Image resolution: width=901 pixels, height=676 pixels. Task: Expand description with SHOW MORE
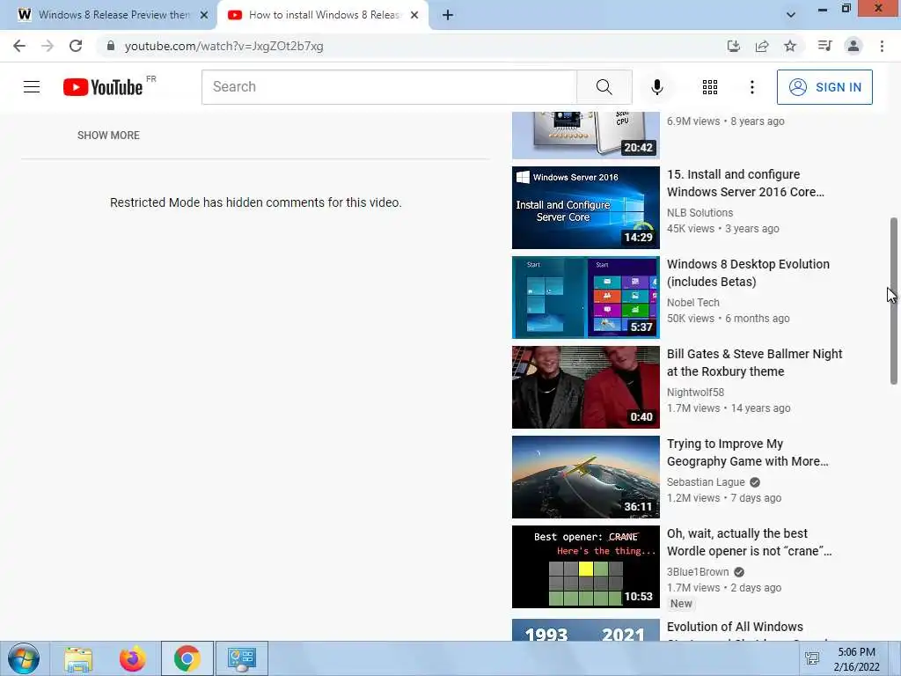tap(108, 135)
